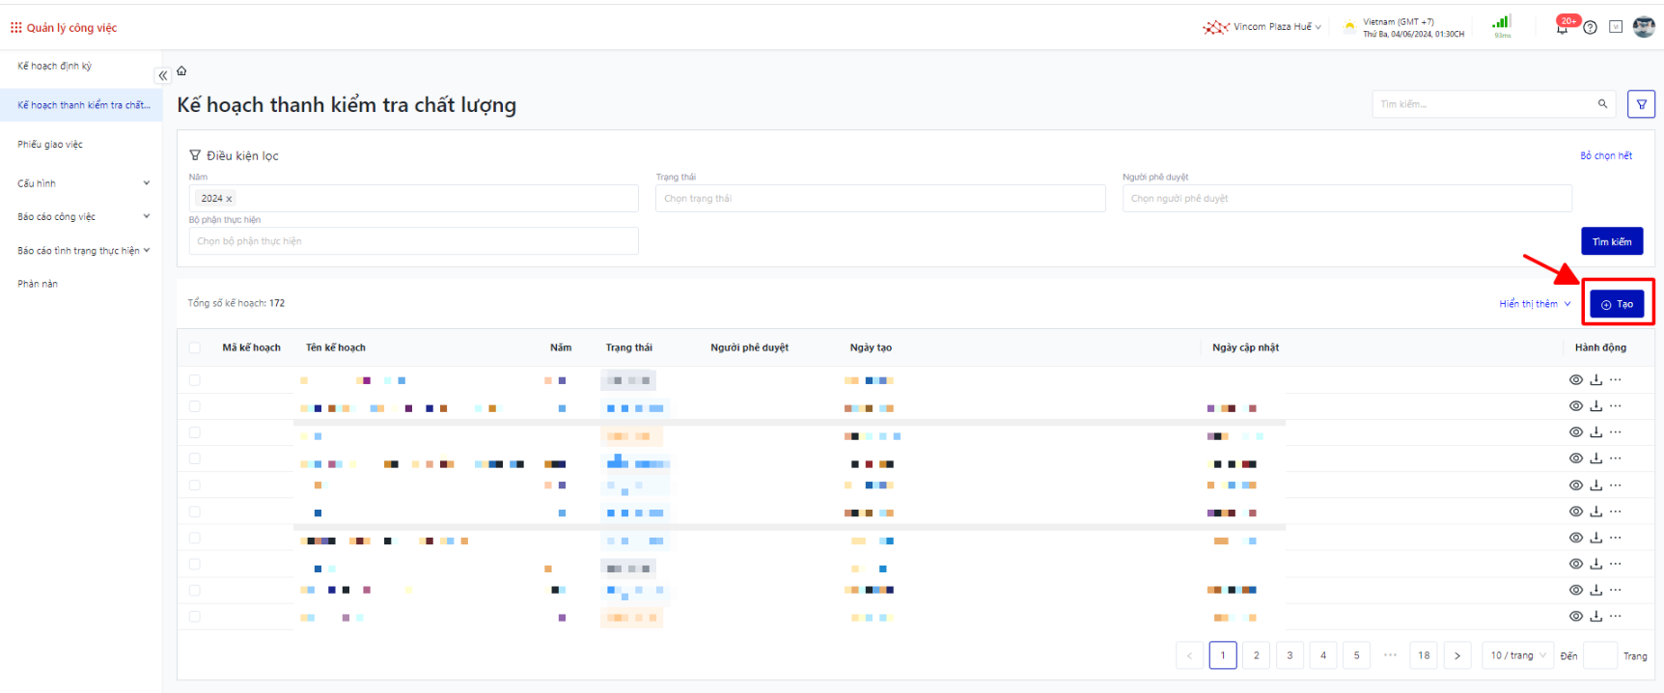Click the Tạo create button

[1617, 304]
